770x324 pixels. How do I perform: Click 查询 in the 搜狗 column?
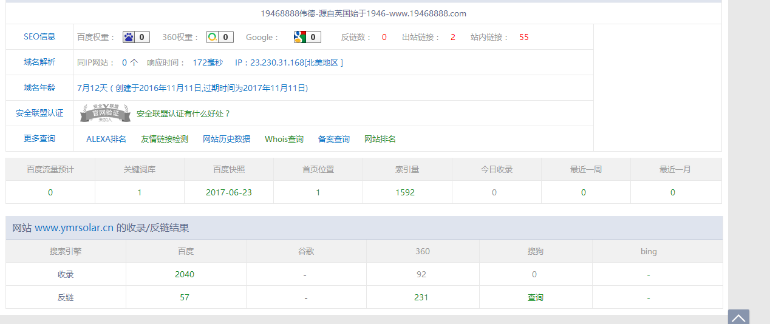coord(536,297)
